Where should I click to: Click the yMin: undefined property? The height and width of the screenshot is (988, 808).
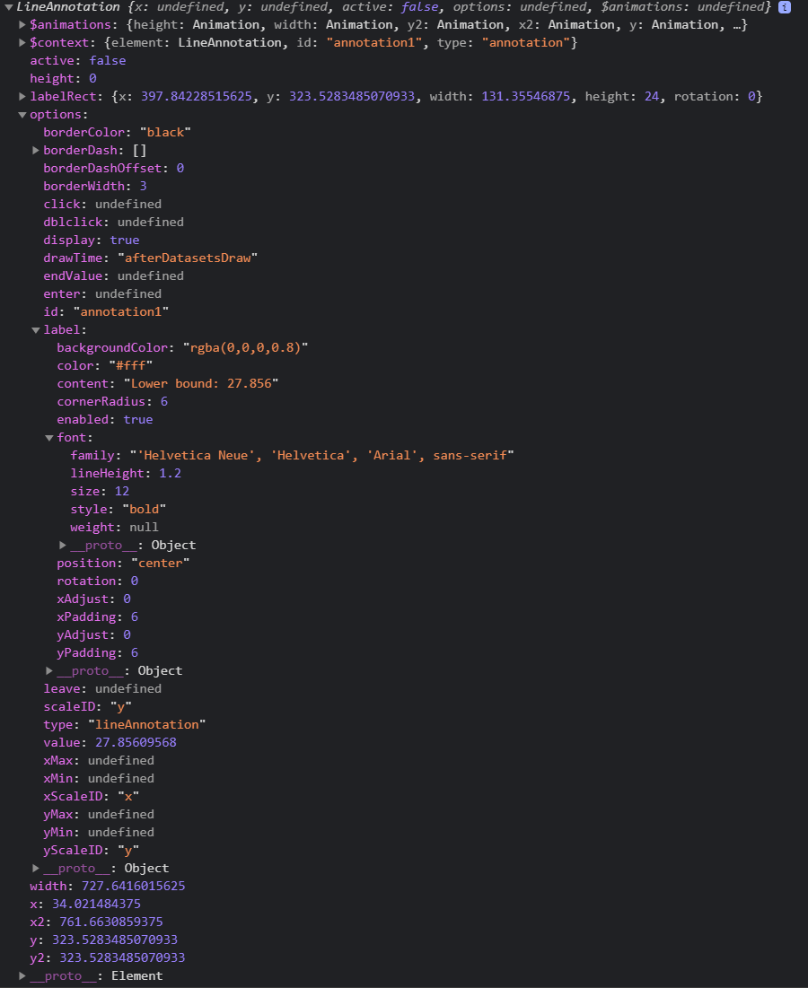tap(99, 833)
